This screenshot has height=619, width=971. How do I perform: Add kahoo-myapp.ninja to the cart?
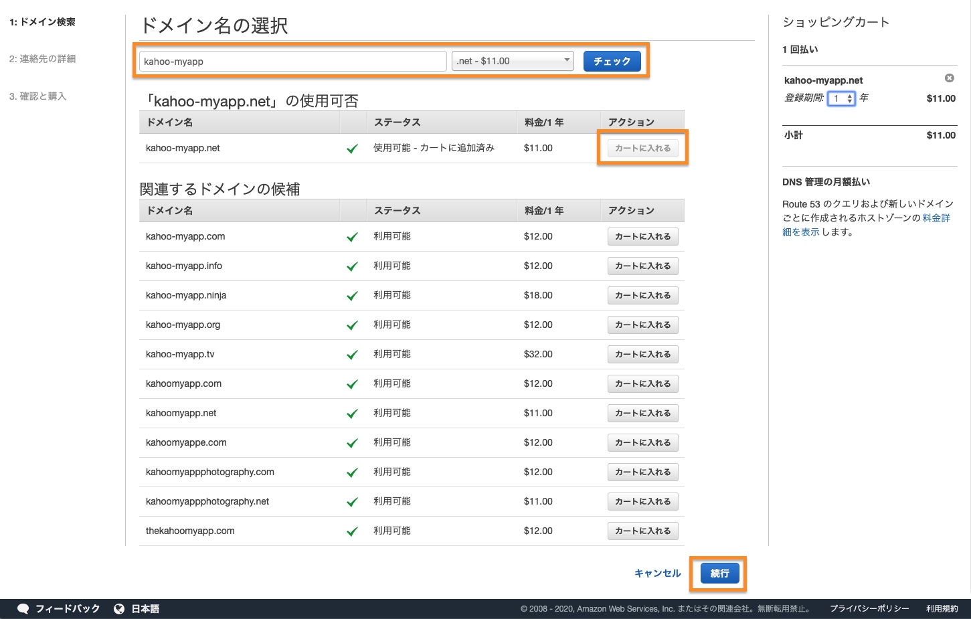(x=642, y=296)
